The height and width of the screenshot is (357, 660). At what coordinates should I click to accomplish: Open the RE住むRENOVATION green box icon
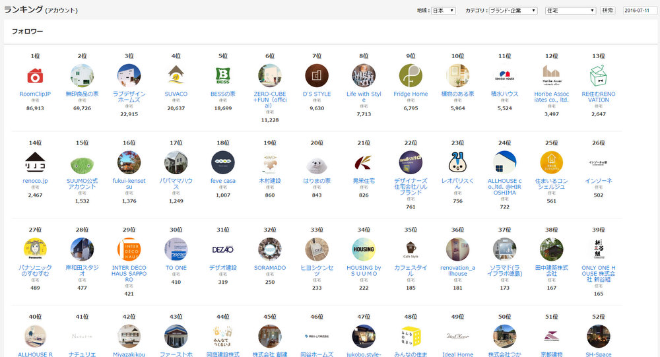[599, 76]
